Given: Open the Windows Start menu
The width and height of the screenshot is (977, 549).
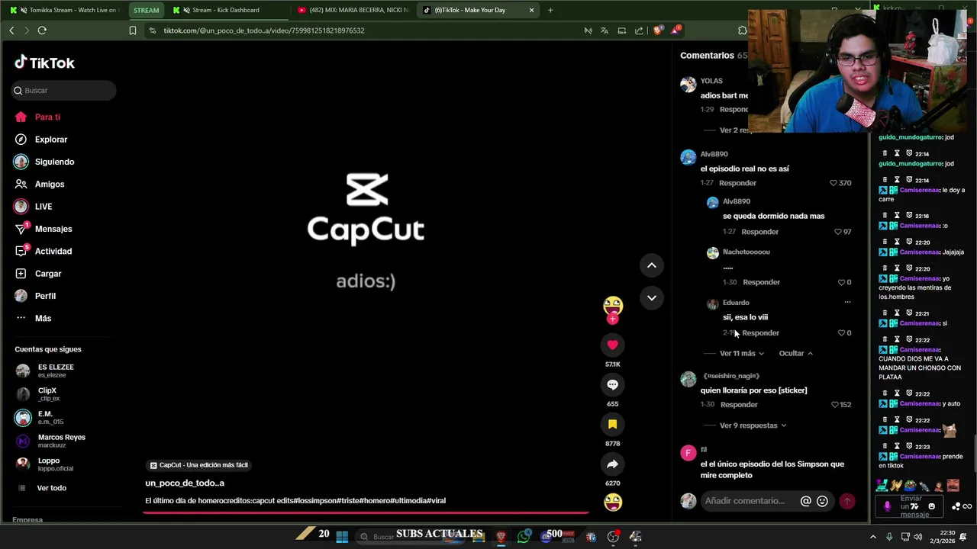Looking at the screenshot, I should (342, 537).
